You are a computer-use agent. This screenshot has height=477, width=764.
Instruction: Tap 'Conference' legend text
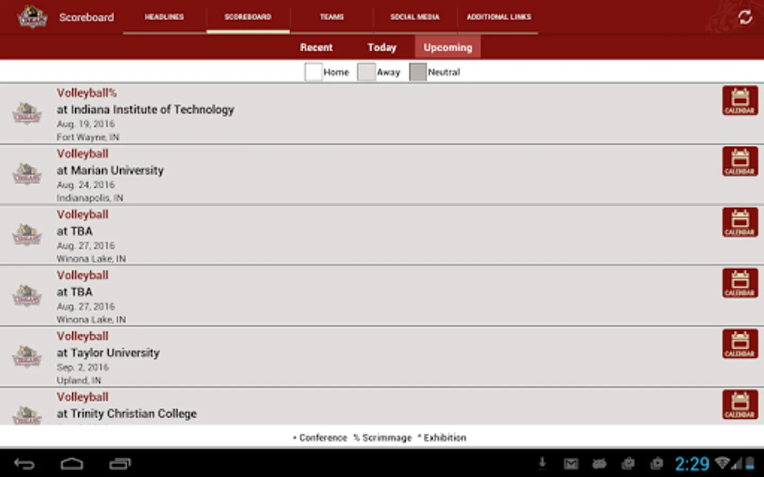tap(323, 438)
